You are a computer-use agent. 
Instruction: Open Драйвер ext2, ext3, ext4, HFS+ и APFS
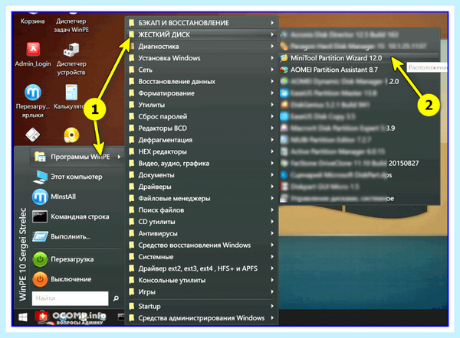tap(202, 268)
